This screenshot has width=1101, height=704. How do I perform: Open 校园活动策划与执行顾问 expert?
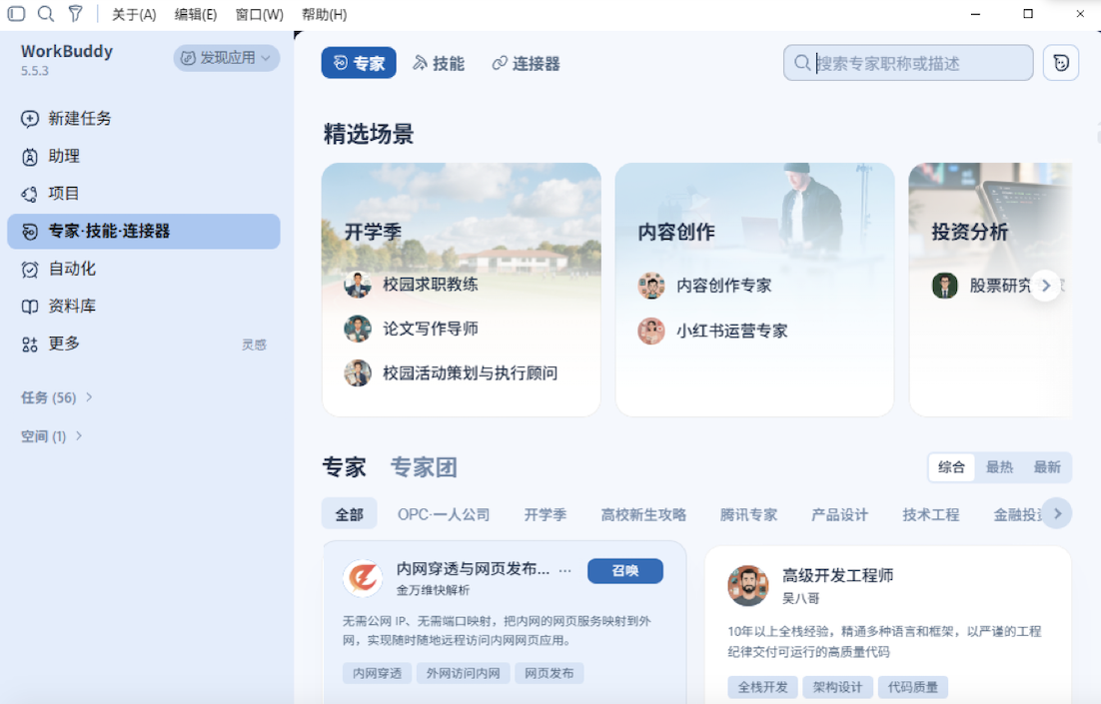(450, 373)
